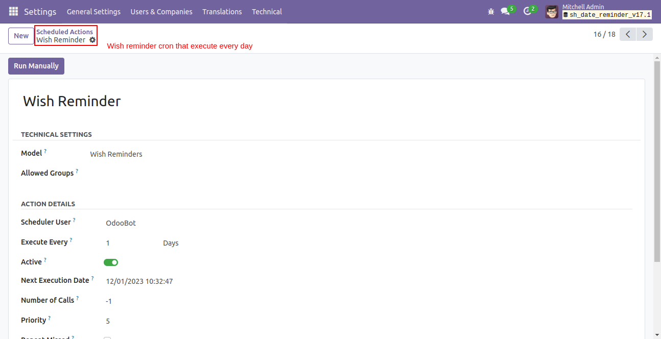Go to the previous record arrow
Screen dimensions: 661x339
[628, 34]
